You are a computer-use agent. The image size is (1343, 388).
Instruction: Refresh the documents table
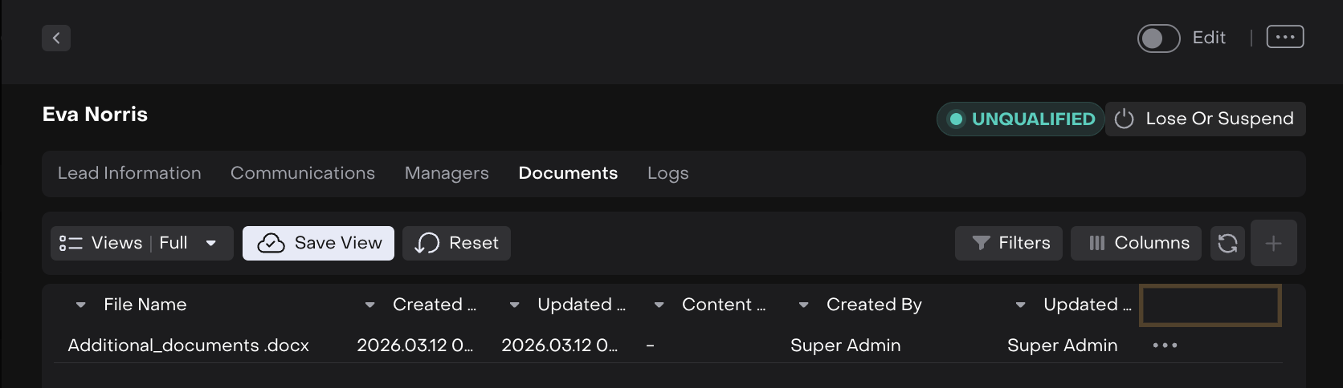coord(1227,243)
